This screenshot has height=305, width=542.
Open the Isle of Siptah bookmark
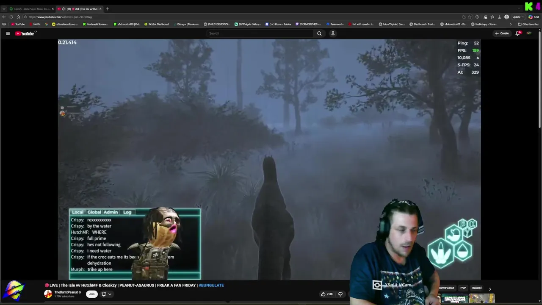point(392,24)
